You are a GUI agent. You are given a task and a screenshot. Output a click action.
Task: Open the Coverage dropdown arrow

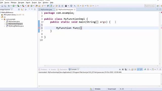coord(21,6)
